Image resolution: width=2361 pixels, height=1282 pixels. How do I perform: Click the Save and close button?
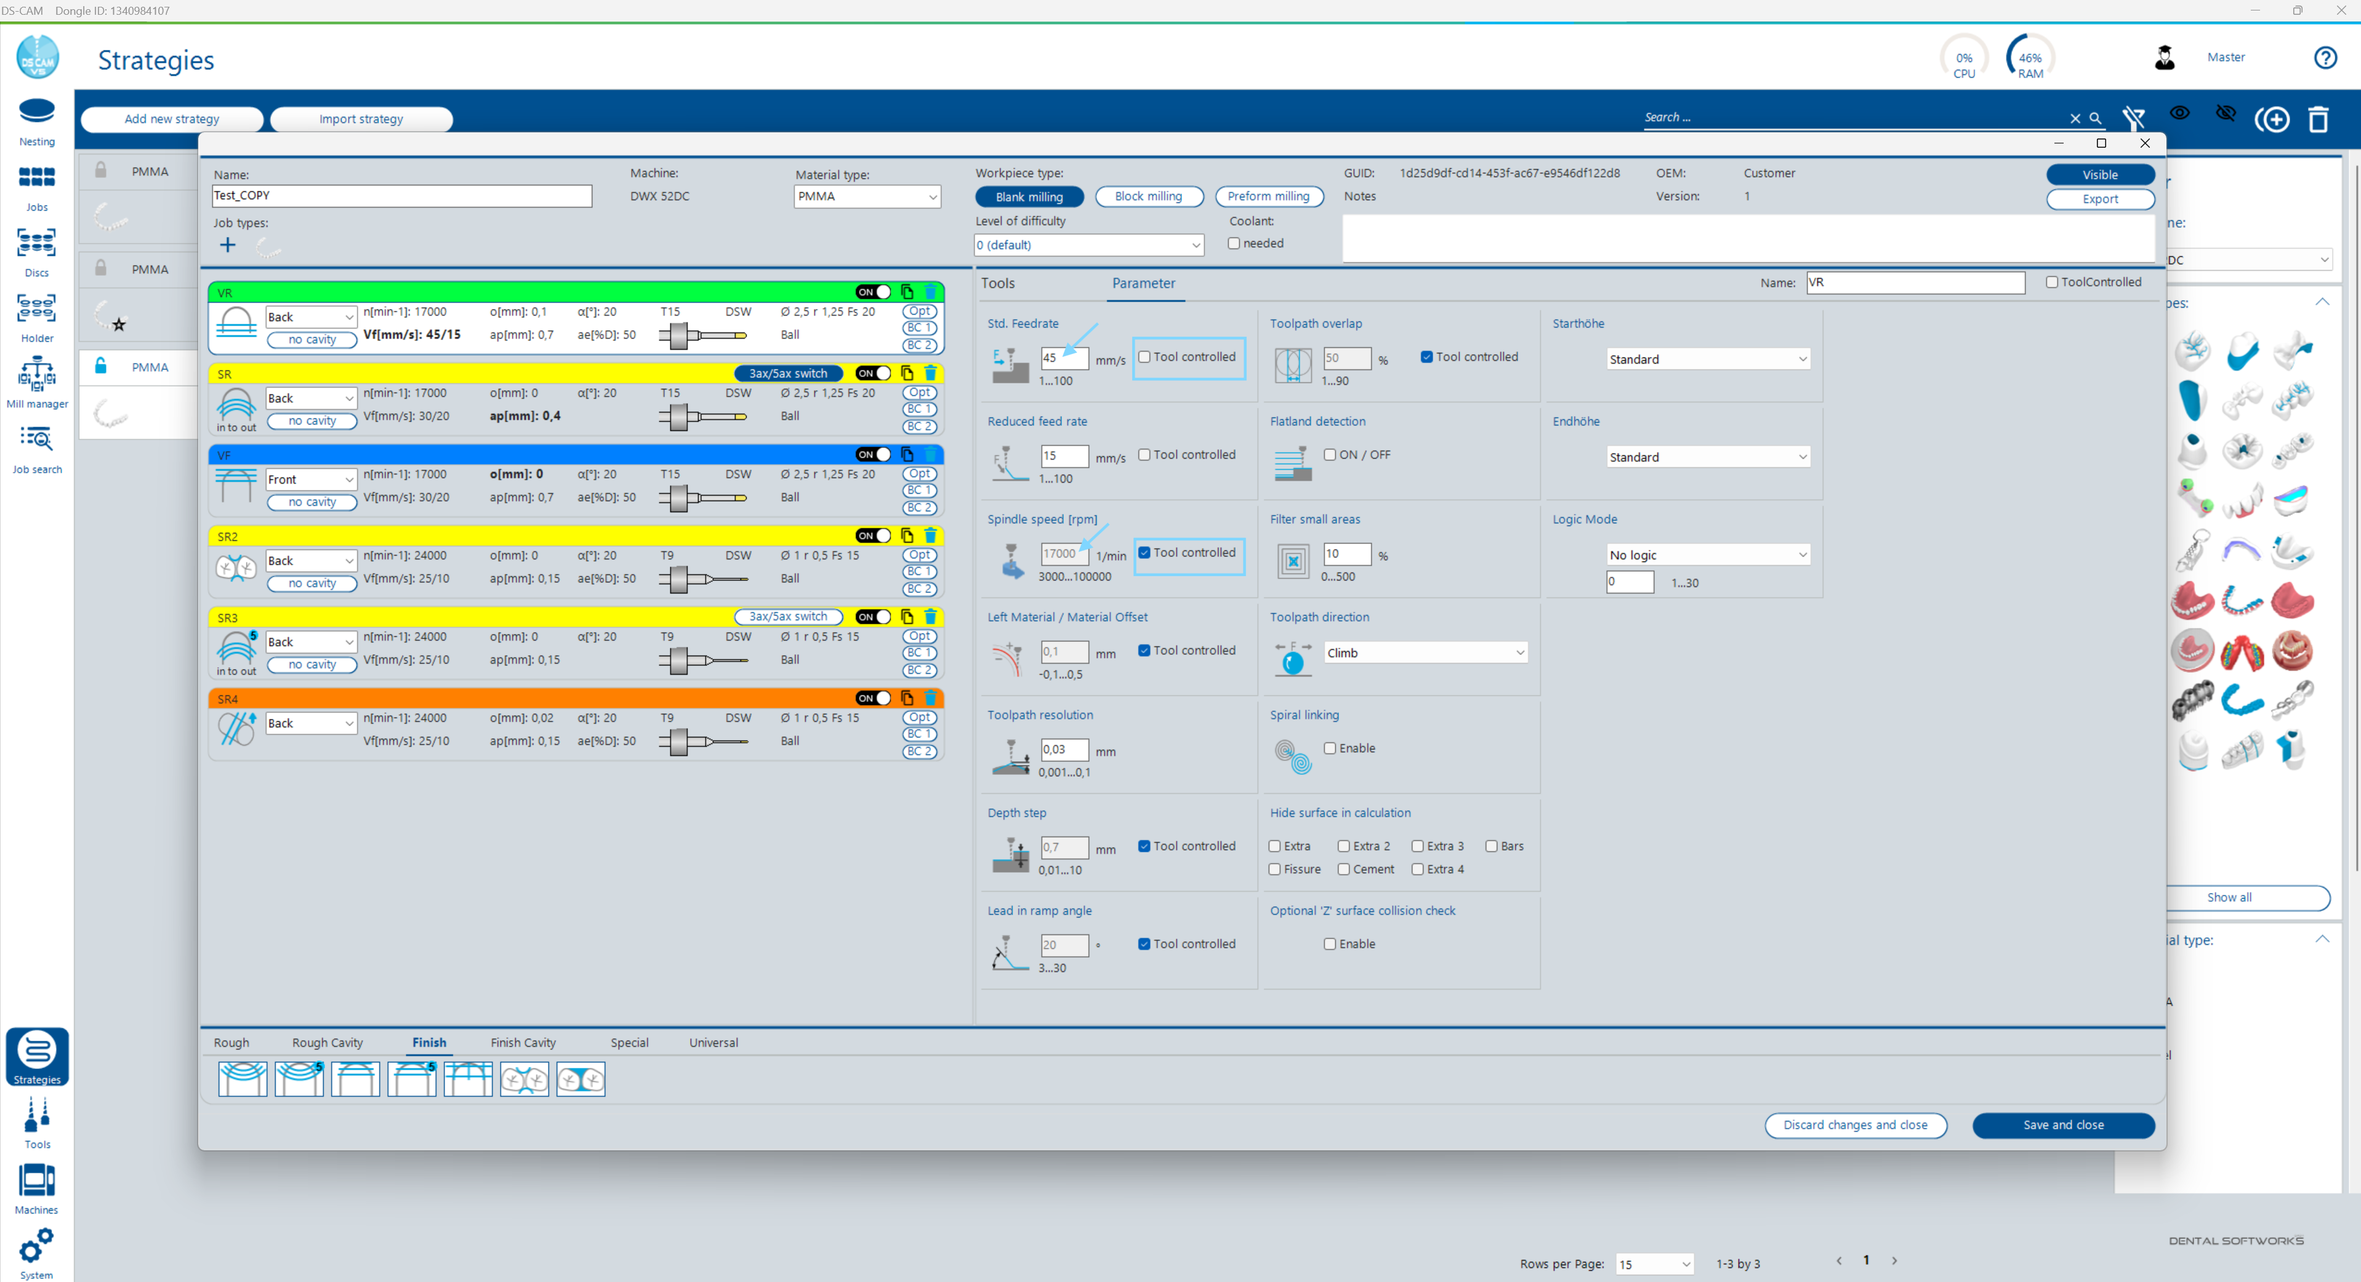tap(2063, 1125)
